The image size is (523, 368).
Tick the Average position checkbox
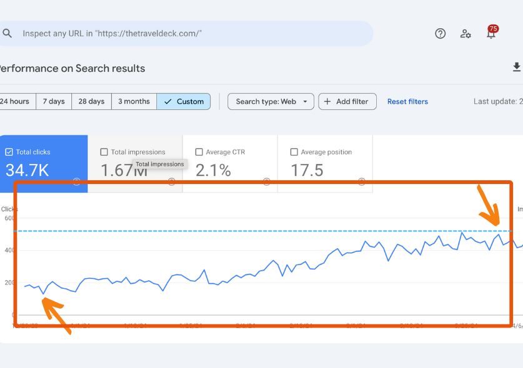pos(294,152)
